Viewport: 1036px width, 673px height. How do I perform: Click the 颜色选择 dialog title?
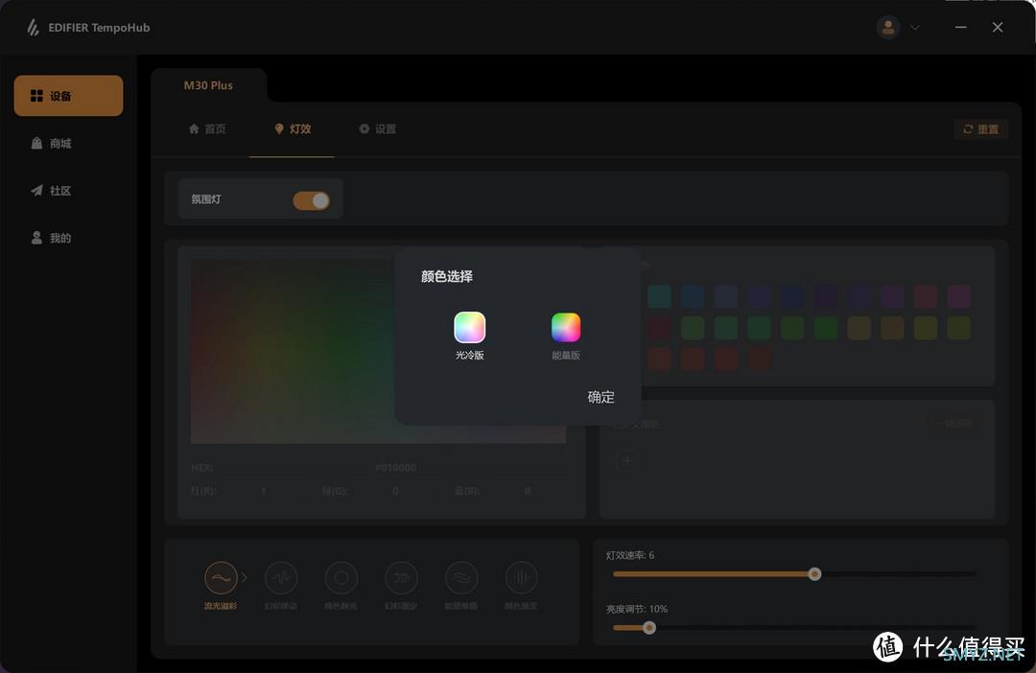(x=447, y=276)
